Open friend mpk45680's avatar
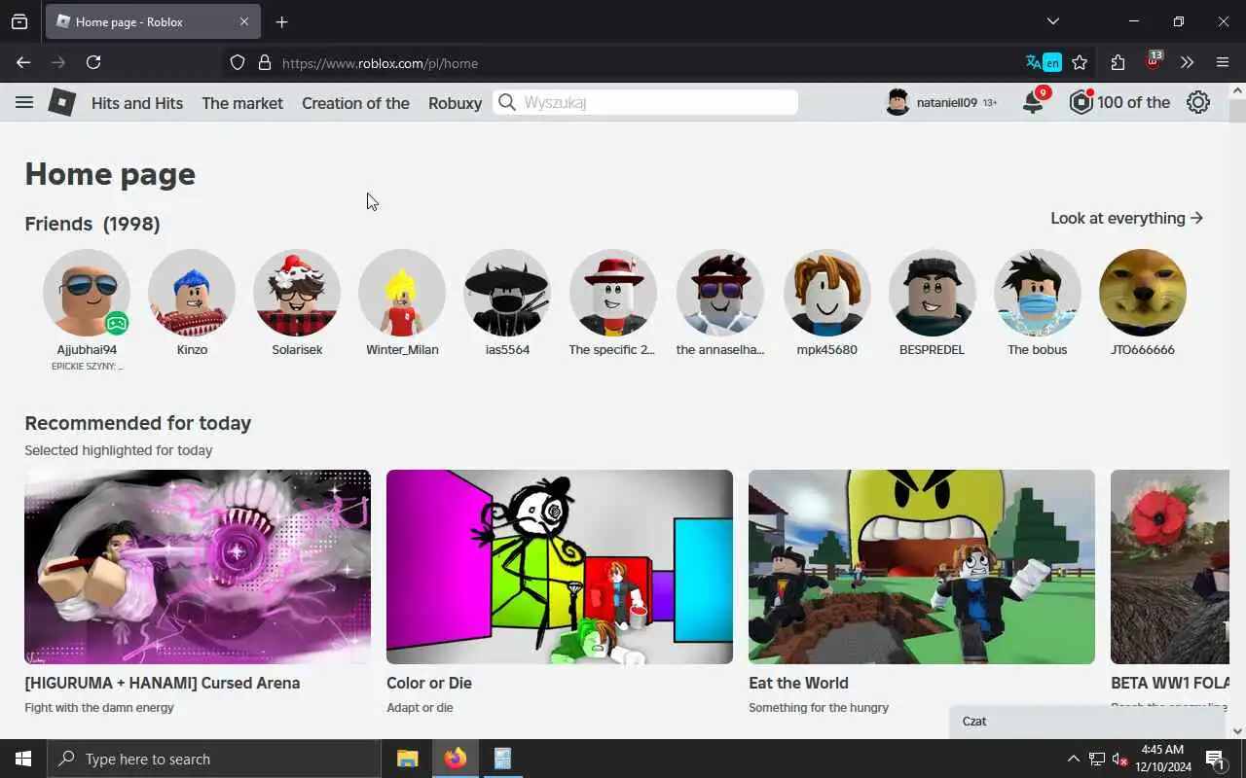The width and height of the screenshot is (1246, 778). tap(826, 293)
